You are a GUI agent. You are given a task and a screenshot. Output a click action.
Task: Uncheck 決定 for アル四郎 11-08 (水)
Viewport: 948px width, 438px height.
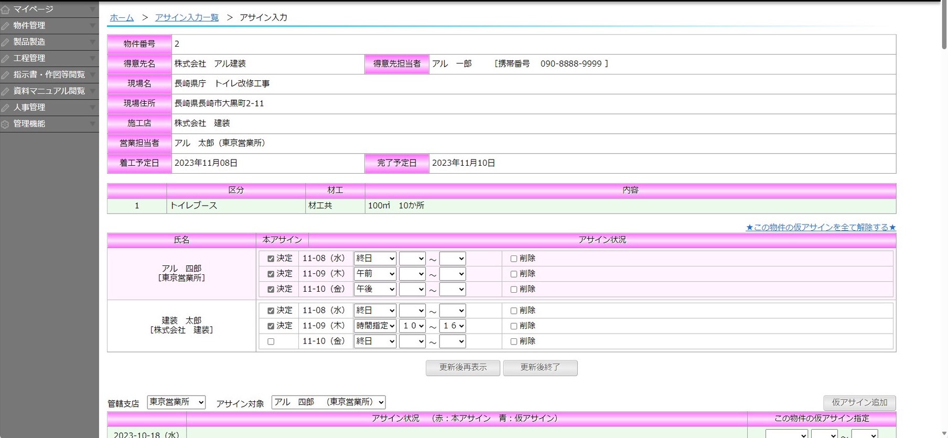271,259
